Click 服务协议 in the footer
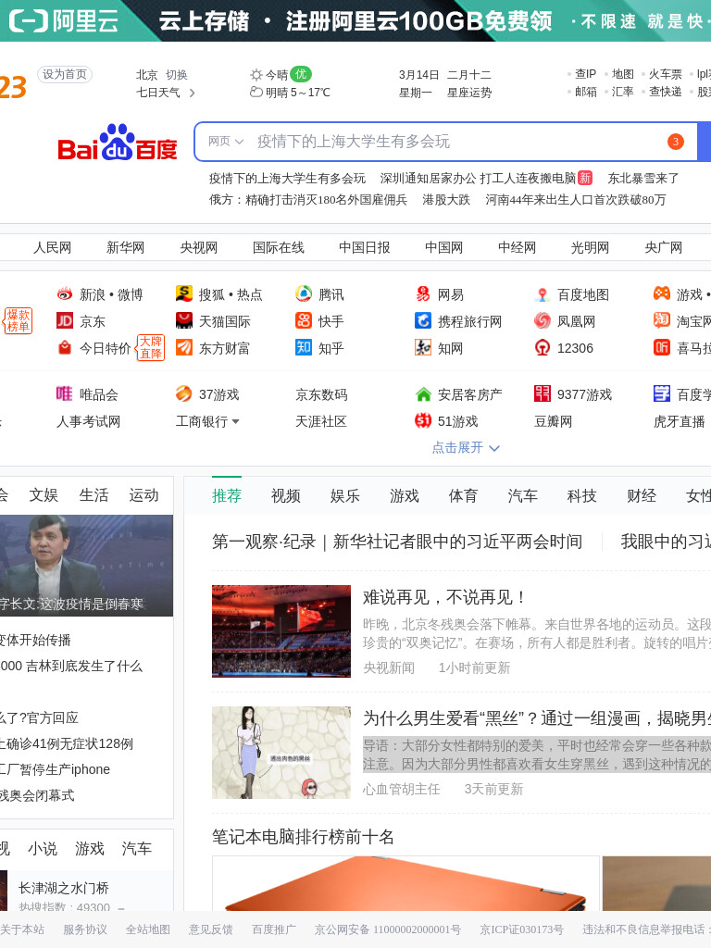This screenshot has height=948, width=711. coord(84,929)
